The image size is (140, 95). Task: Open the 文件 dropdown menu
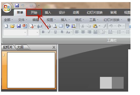(x=23, y=20)
